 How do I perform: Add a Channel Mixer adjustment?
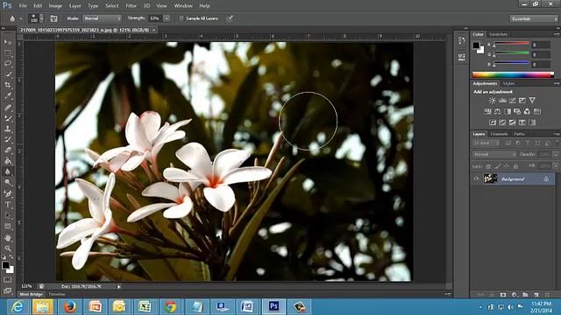click(x=527, y=111)
